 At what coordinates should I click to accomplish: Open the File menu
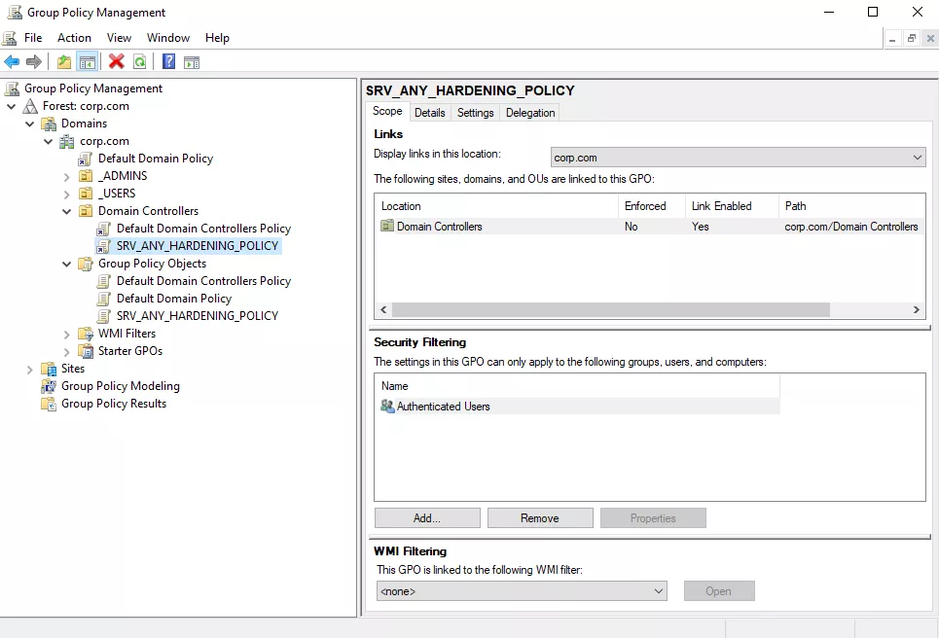[x=33, y=38]
